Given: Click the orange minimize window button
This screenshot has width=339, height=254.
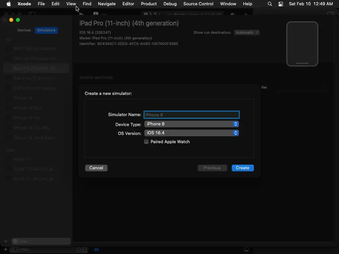Looking at the screenshot, I should (x=11, y=20).
